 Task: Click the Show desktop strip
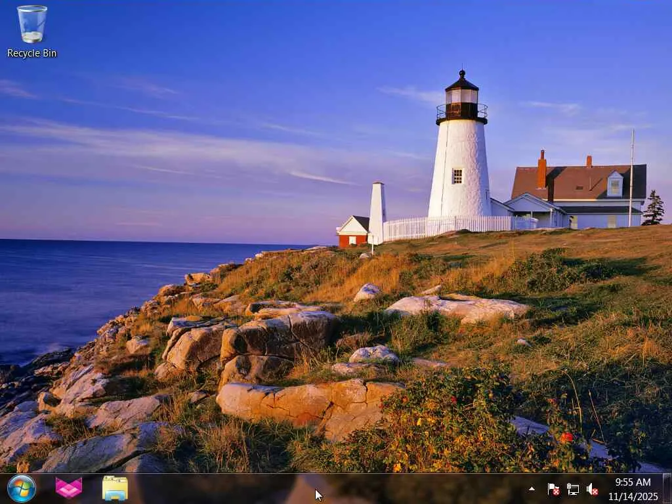coord(667,488)
